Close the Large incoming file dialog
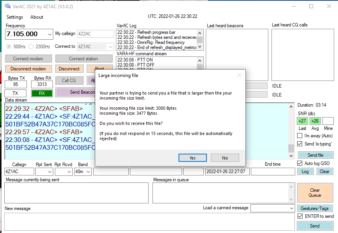Viewport: 338px width, 233px height. [240, 75]
